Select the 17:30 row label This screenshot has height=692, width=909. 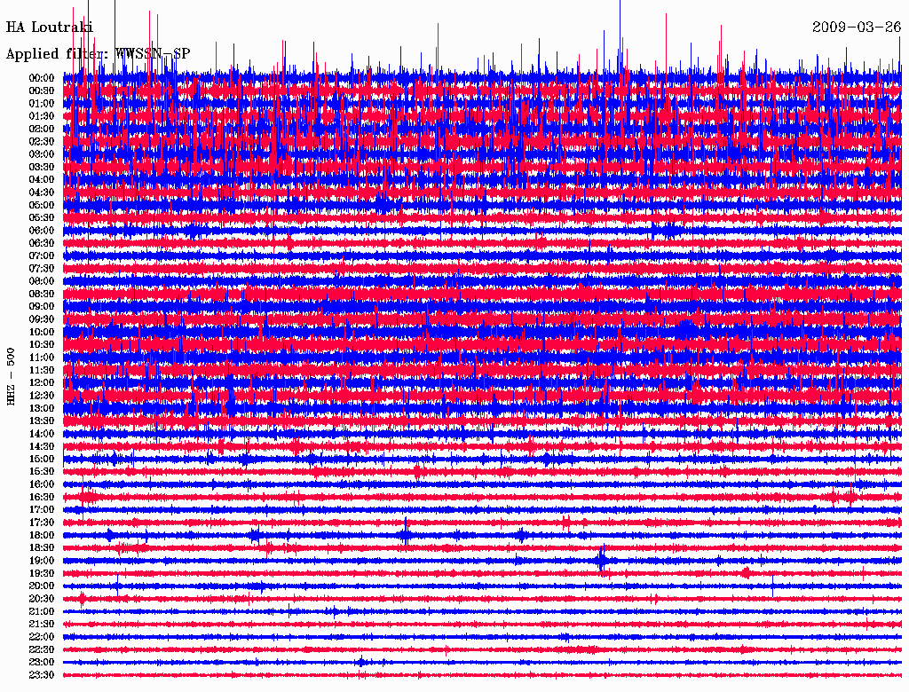(42, 523)
